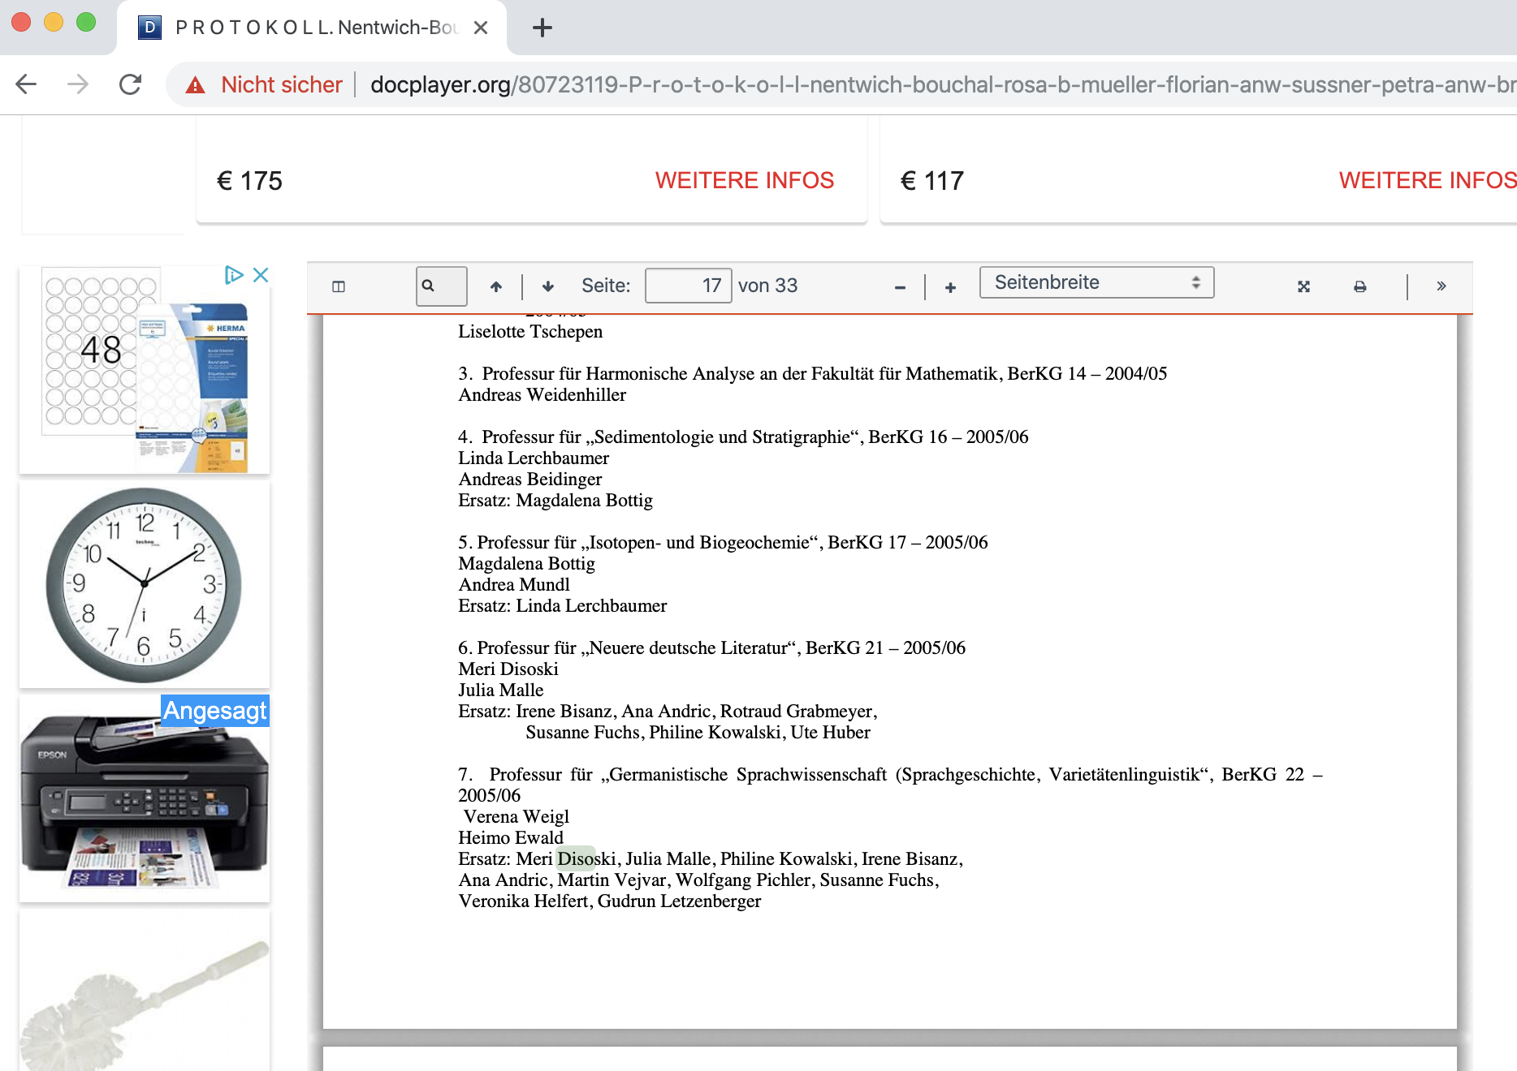Open a new browser tab
The height and width of the screenshot is (1071, 1517).
coord(542,28)
